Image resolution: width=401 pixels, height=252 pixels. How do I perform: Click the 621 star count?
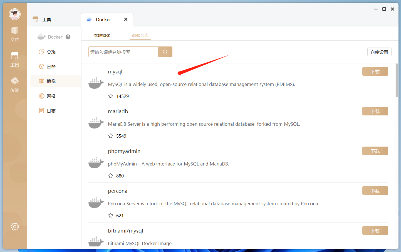(120, 216)
